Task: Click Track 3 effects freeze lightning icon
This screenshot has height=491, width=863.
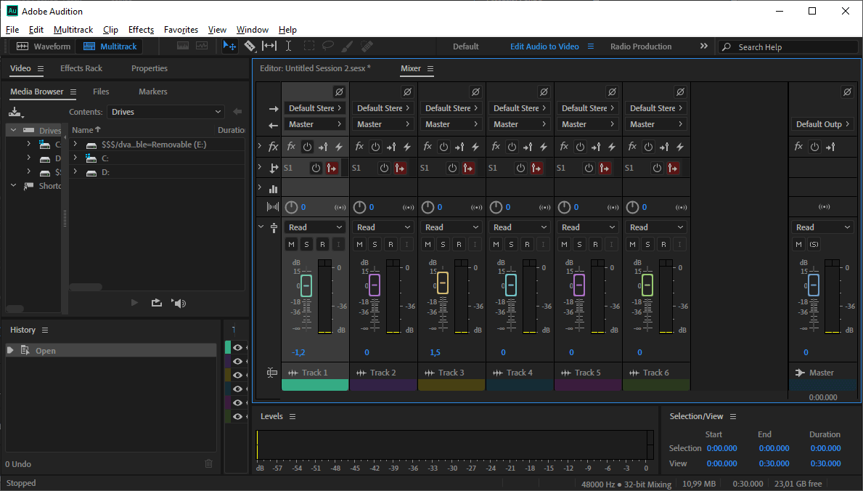Action: click(x=475, y=147)
